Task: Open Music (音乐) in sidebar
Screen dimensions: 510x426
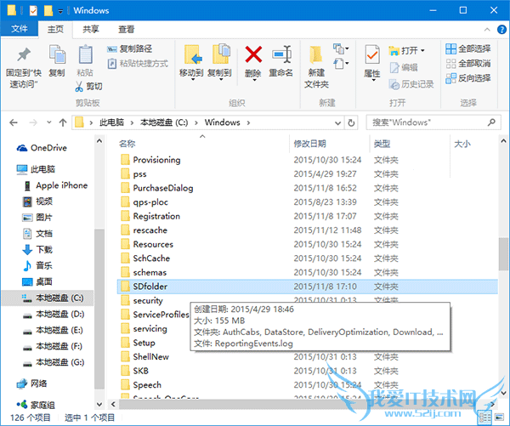Action: click(37, 265)
